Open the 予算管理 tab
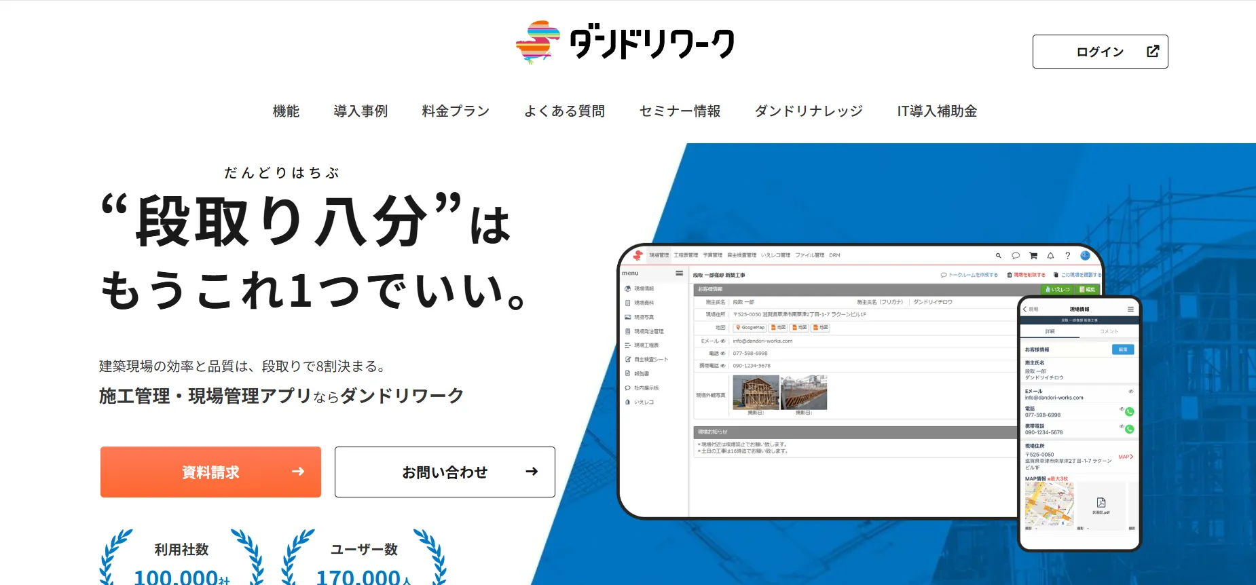 point(712,255)
